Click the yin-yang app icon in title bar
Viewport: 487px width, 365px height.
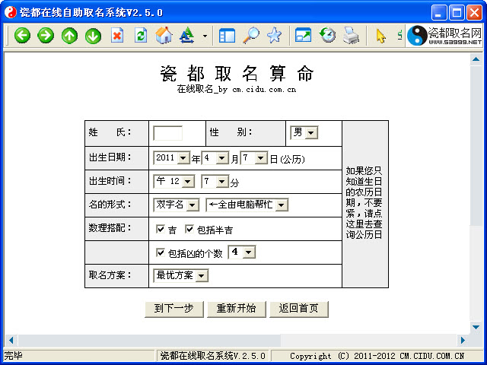(x=10, y=12)
